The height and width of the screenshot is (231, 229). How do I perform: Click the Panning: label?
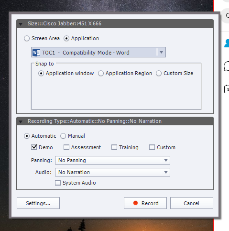coord(42,160)
